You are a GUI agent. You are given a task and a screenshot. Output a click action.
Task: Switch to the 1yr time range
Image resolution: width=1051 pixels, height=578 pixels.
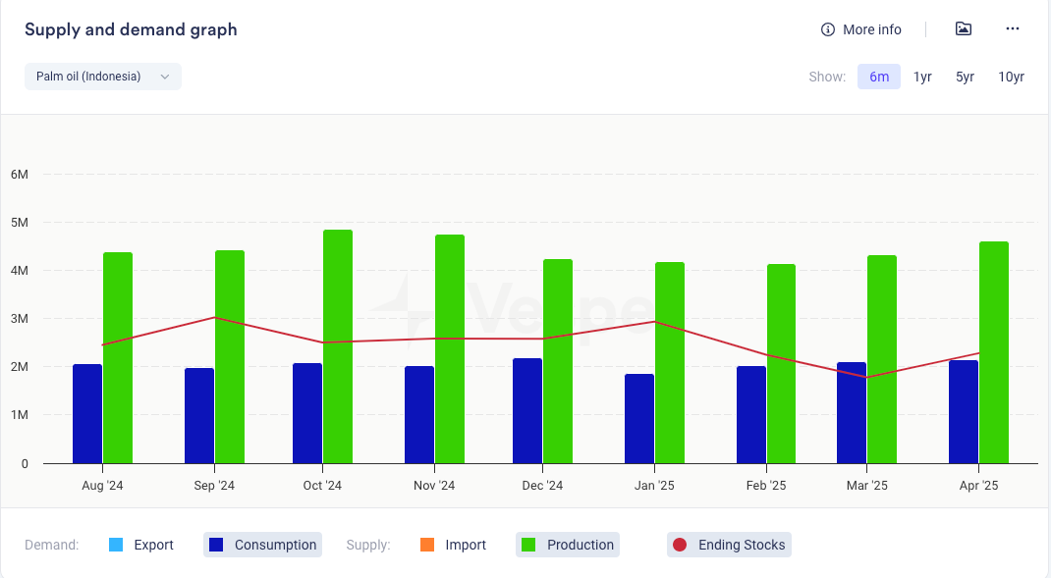click(x=922, y=77)
